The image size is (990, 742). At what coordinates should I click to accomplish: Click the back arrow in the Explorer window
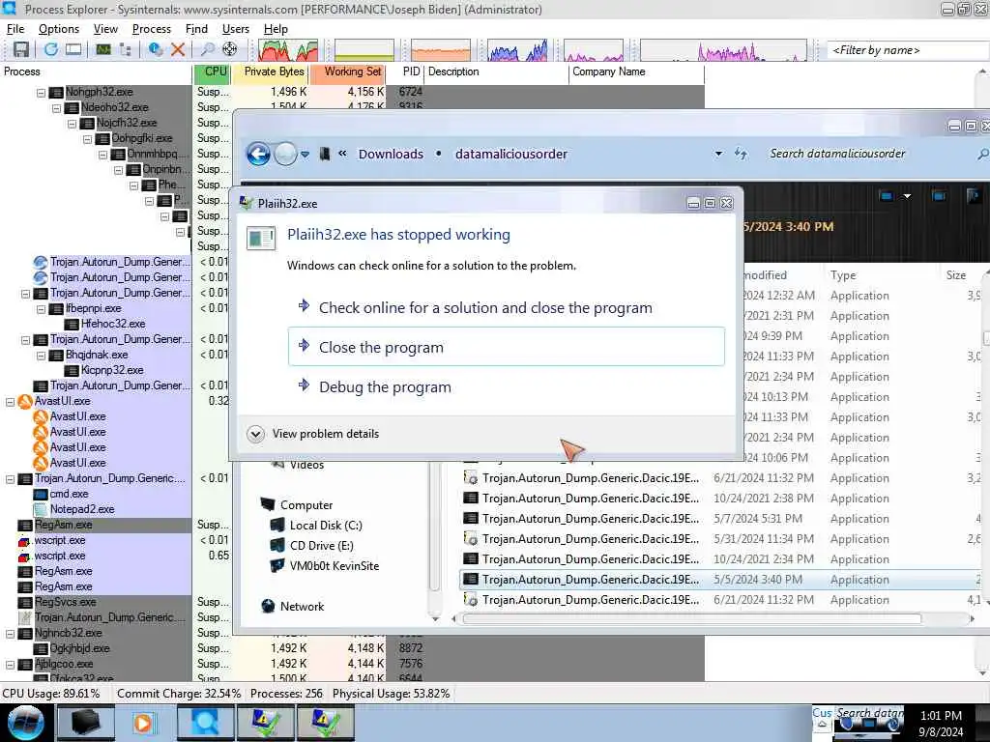pos(258,154)
